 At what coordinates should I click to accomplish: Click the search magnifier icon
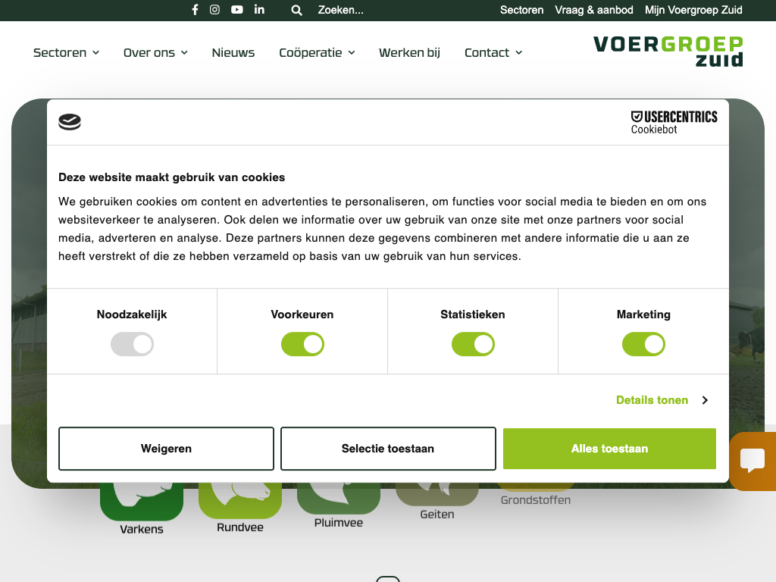tap(296, 11)
